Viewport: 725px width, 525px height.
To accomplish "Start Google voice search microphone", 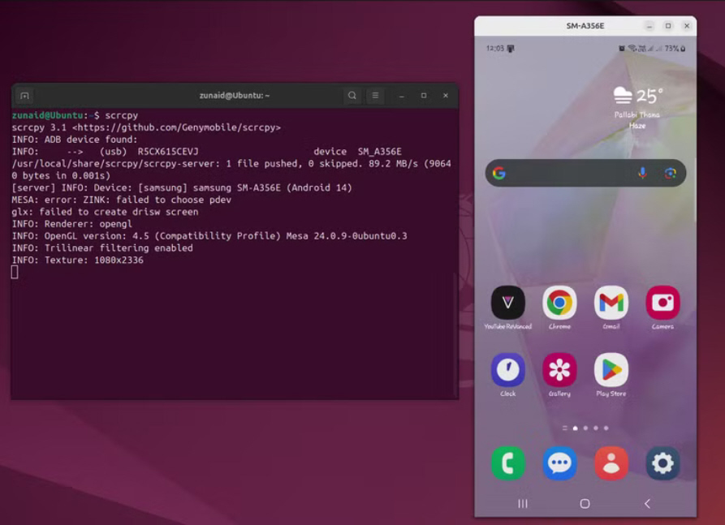I will click(642, 174).
